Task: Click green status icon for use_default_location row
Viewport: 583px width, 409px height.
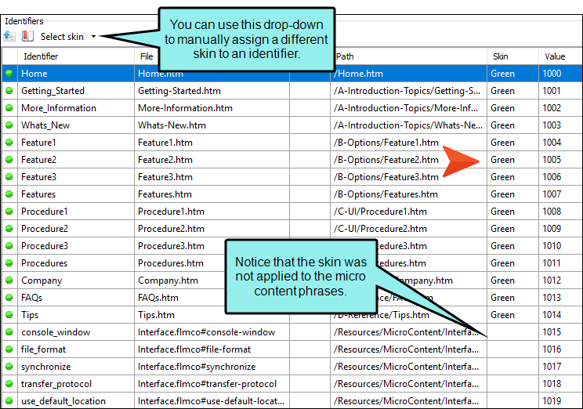Action: coord(9,401)
